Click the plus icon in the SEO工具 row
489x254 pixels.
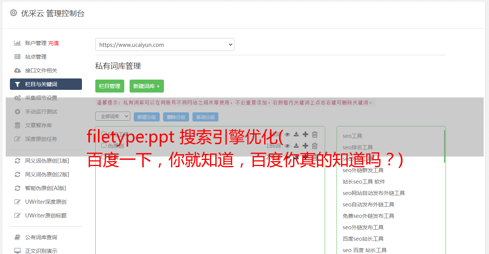point(305,134)
